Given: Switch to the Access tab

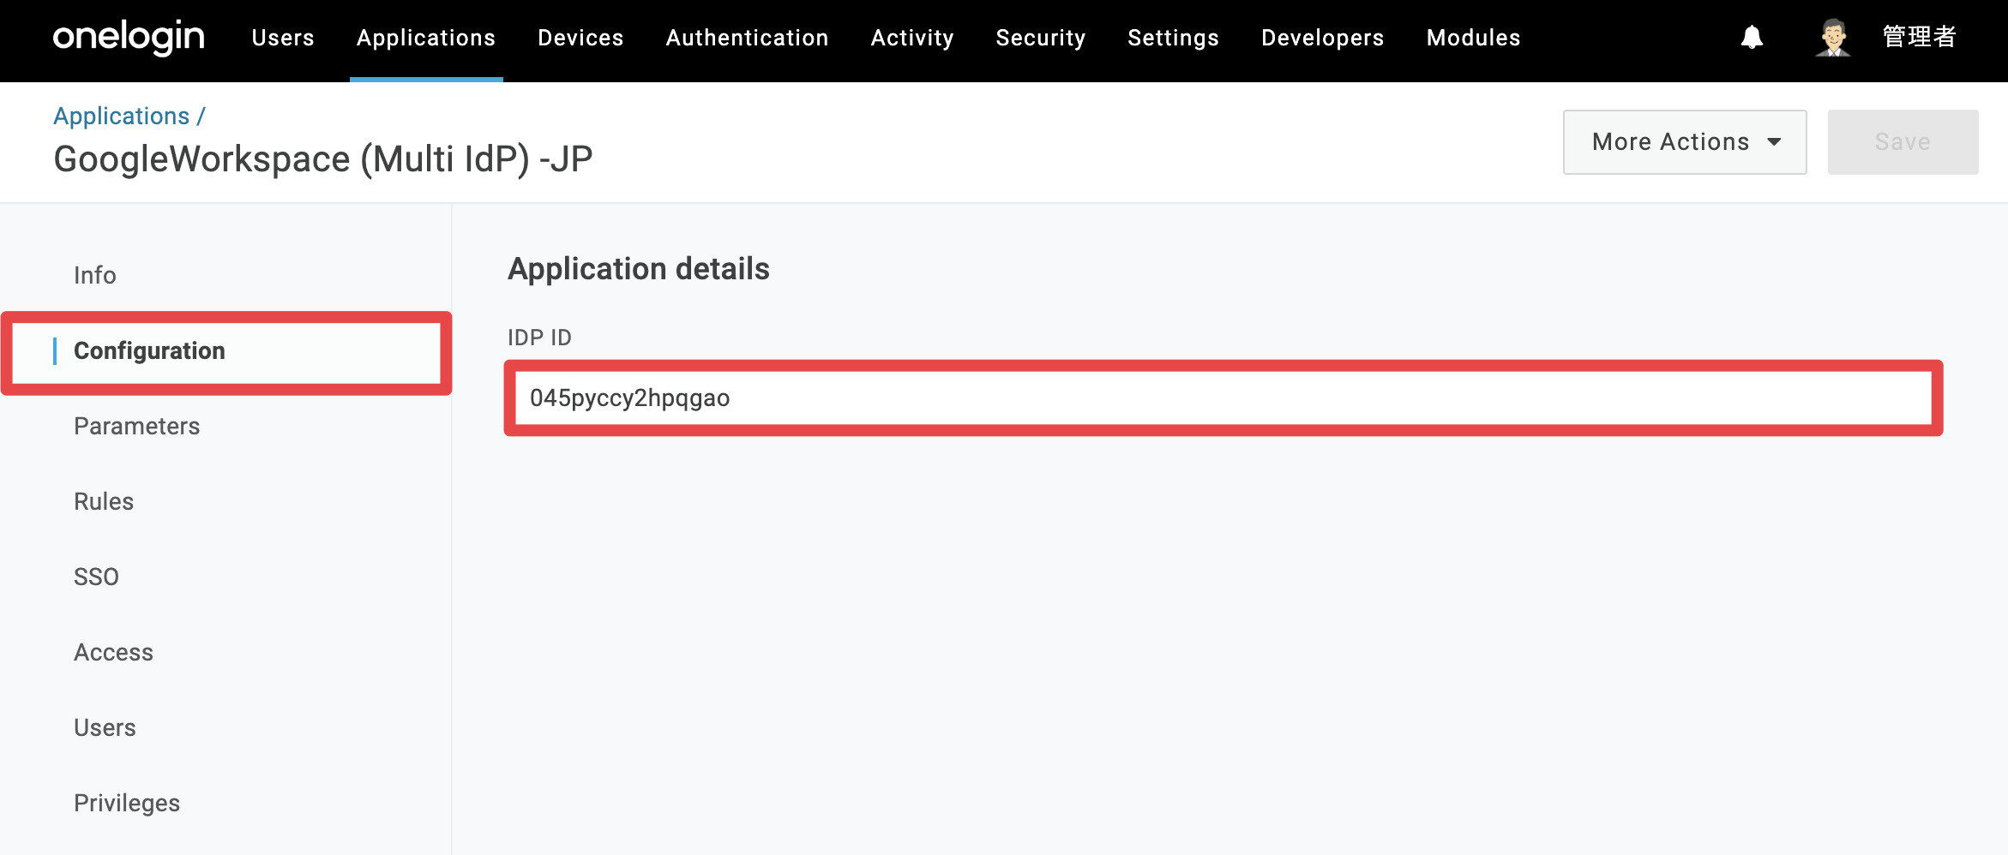Looking at the screenshot, I should 114,652.
